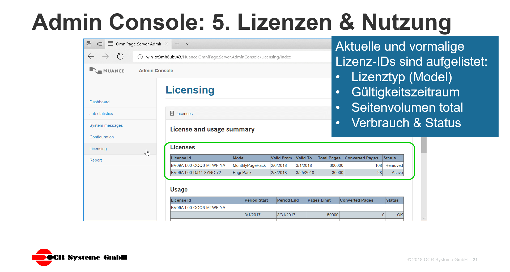Expand the License and usage summary section
The image size is (510, 272).
click(212, 129)
